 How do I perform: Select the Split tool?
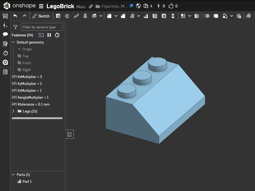coord(216,16)
